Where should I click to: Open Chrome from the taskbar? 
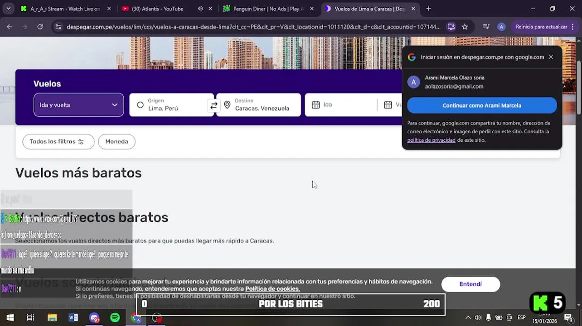coord(136,318)
